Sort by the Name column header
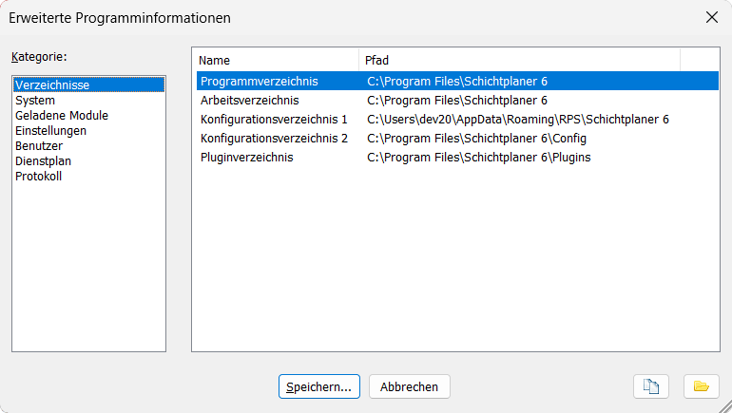Screen dimensions: 732x413 [278, 60]
